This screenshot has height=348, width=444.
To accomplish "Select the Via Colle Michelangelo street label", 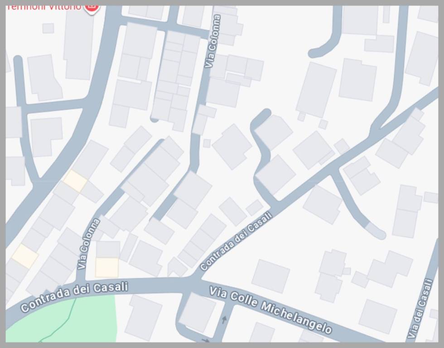I will (x=270, y=310).
